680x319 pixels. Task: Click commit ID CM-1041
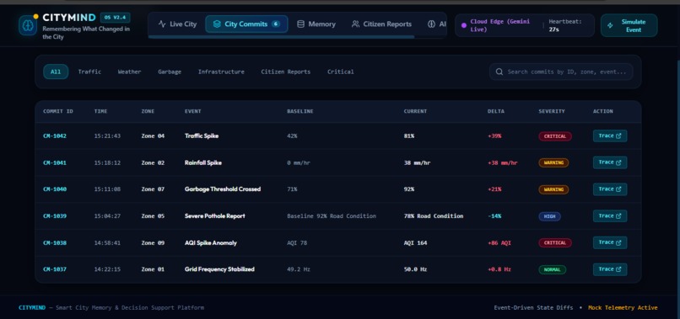tap(55, 162)
